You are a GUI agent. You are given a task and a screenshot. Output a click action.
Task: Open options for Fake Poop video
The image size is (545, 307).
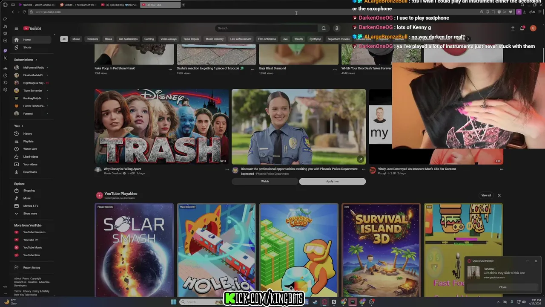[x=170, y=70]
